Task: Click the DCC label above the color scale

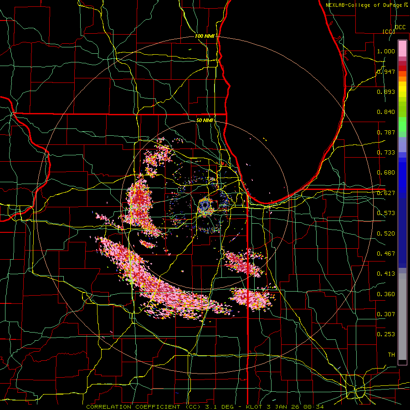Action: [x=400, y=27]
